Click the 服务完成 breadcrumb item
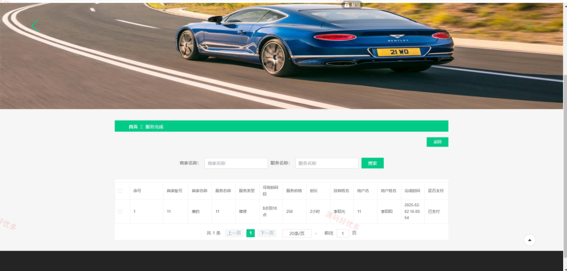 coord(154,127)
